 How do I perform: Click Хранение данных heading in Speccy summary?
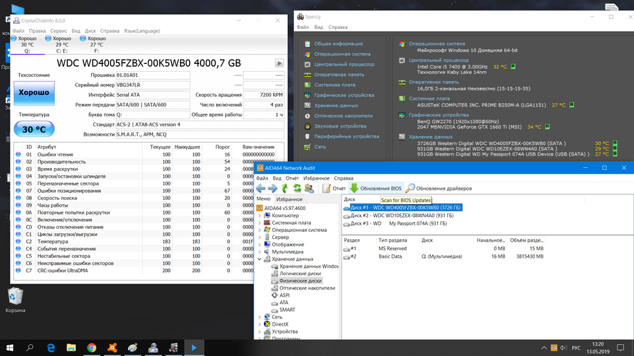431,137
